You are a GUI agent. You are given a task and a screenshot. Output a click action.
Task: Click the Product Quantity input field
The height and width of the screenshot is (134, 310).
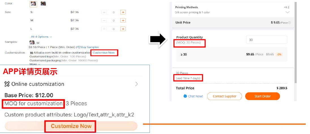(267, 40)
